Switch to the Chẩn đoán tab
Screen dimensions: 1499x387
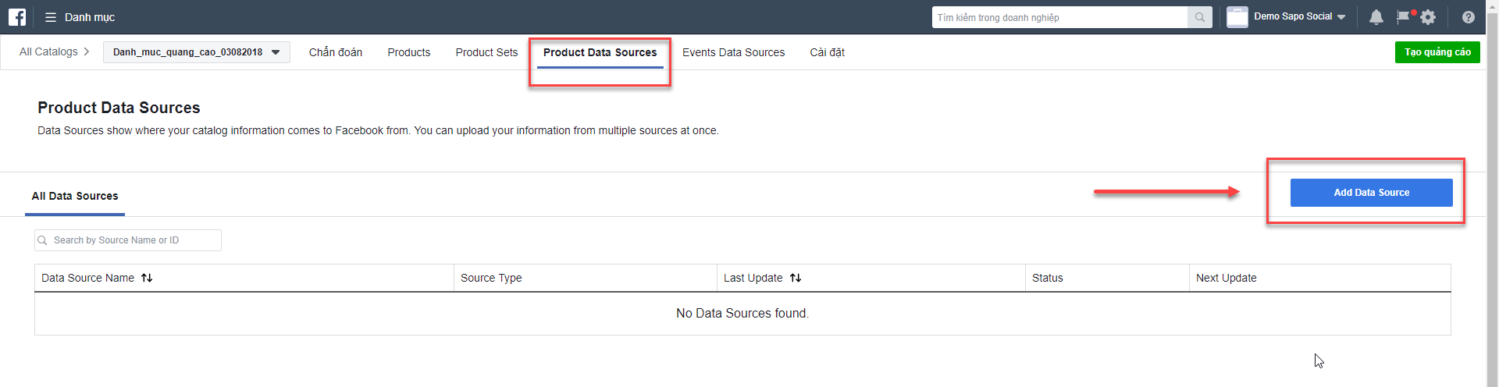(336, 52)
